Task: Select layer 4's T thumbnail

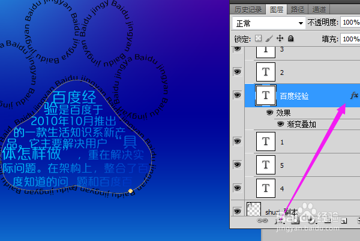Action: click(266, 188)
